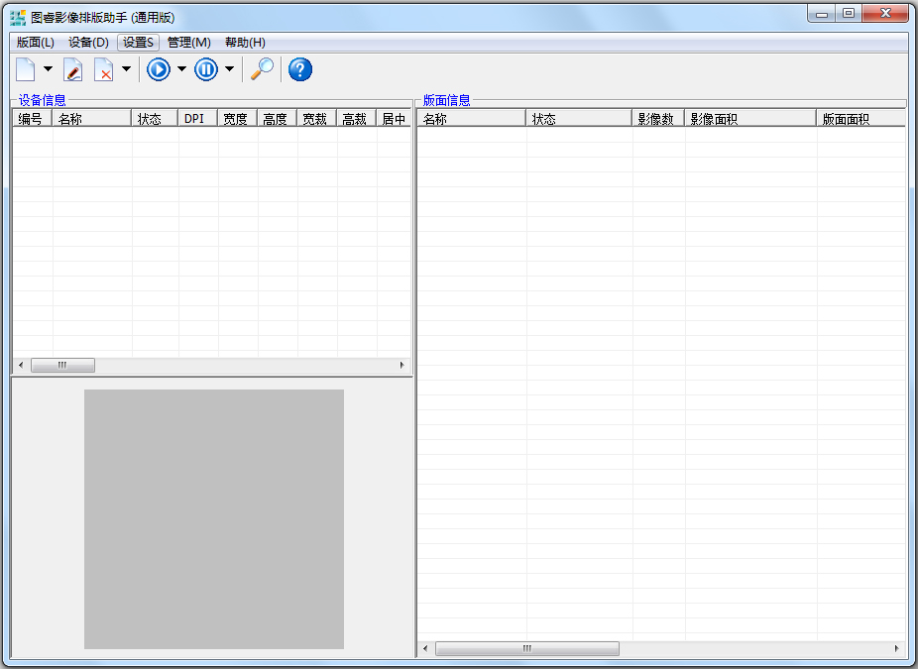Click the 影像面积 column header
The height and width of the screenshot is (669, 918).
coord(750,119)
